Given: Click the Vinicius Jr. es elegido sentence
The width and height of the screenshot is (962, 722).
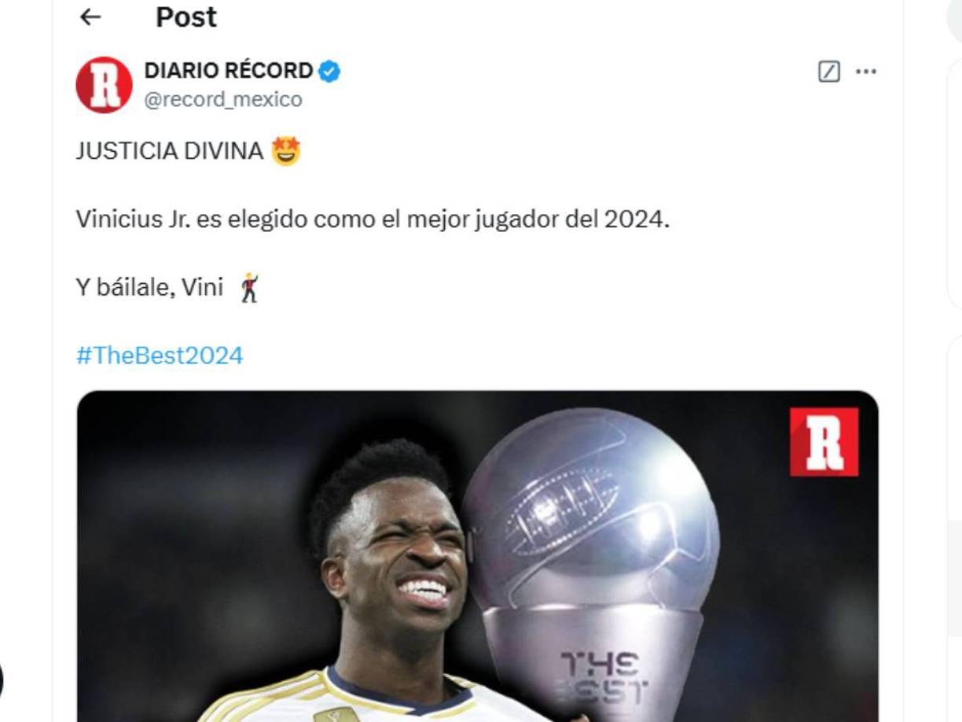Looking at the screenshot, I should point(373,219).
